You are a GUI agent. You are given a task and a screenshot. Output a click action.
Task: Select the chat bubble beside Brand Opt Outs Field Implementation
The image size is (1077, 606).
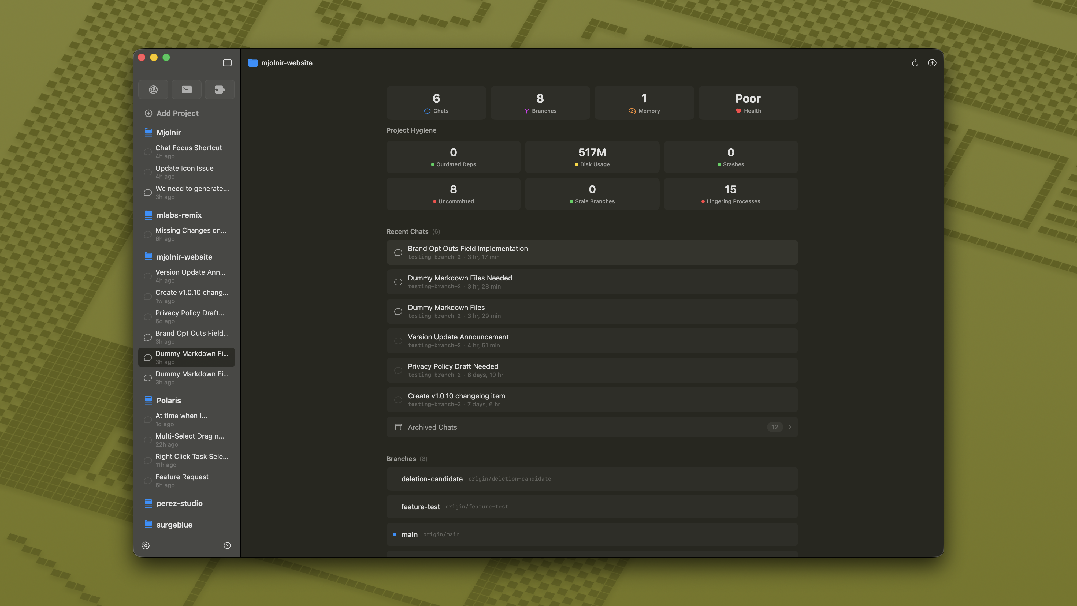[x=398, y=252]
